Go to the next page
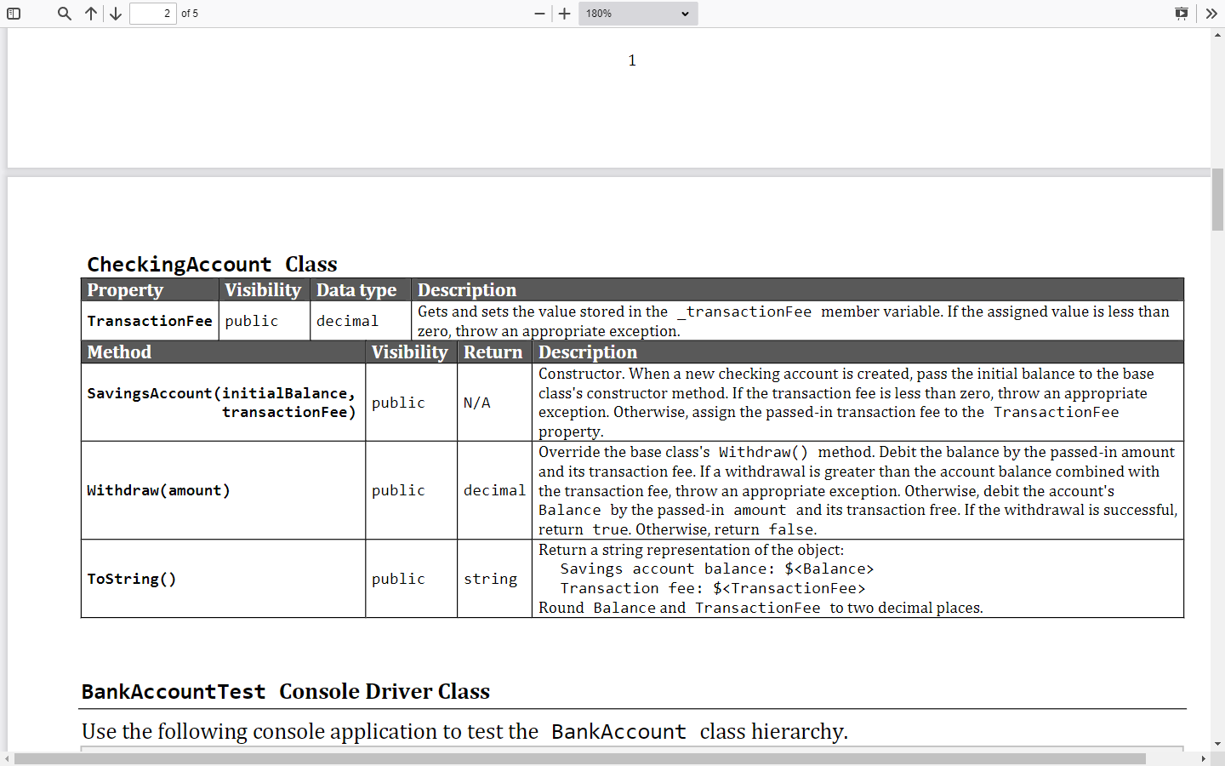Screen dimensions: 1225x766 (x=115, y=13)
